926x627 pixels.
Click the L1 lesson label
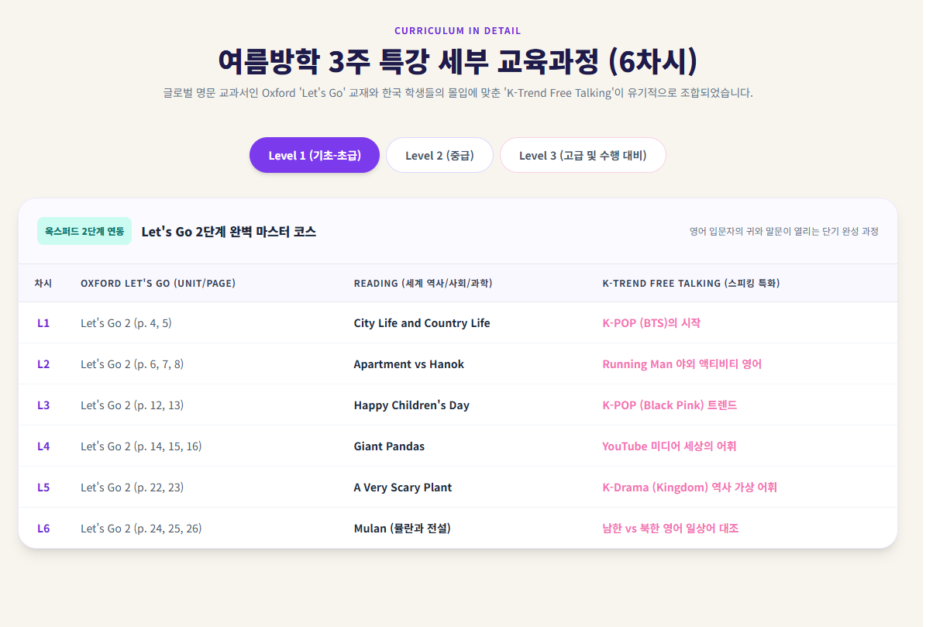coord(43,323)
